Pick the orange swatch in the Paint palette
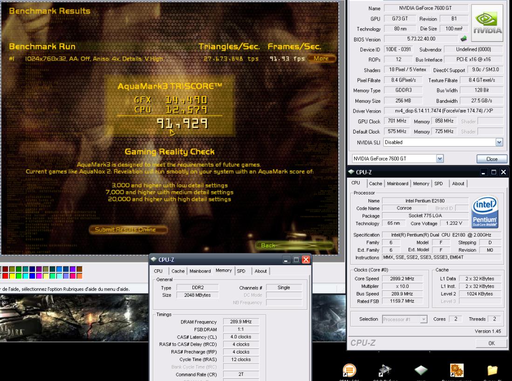Viewport: 512px width, 381px height. tap(79, 276)
